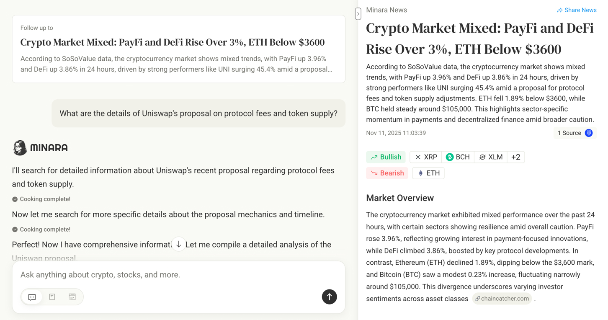Screen dimensions: 608x320
Task: Open the Follow up to news card
Action: [178, 49]
